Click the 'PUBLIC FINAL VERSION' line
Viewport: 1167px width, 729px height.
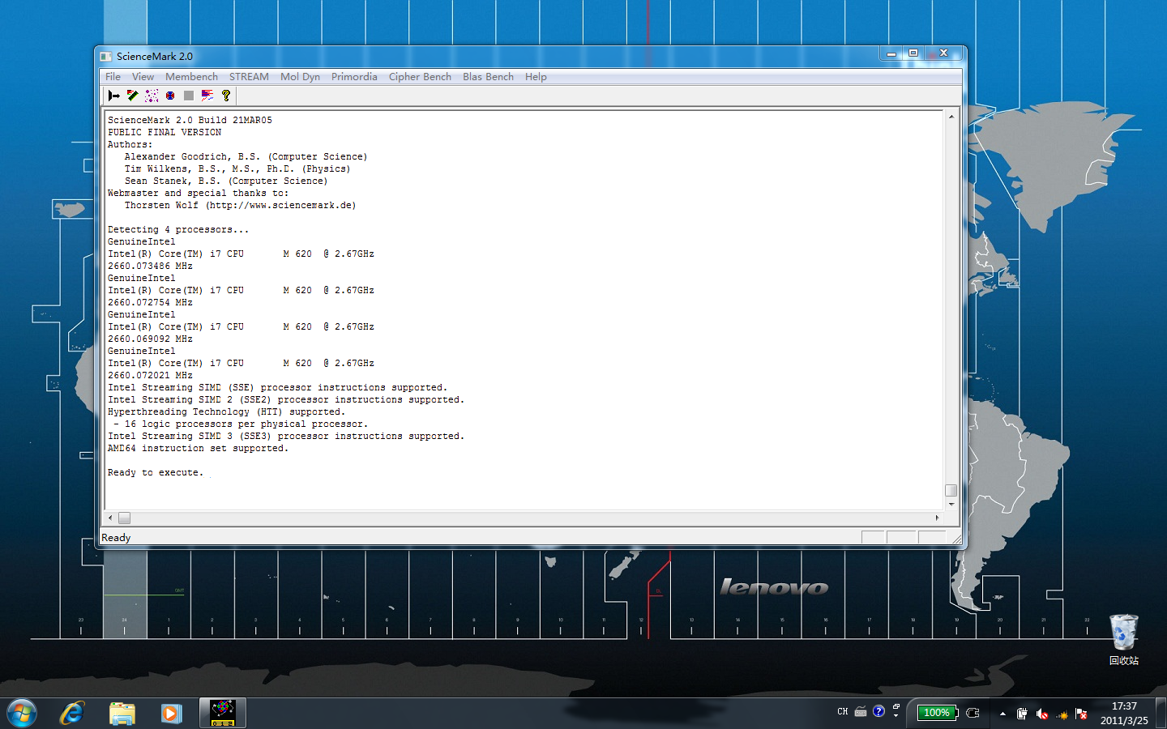[165, 132]
